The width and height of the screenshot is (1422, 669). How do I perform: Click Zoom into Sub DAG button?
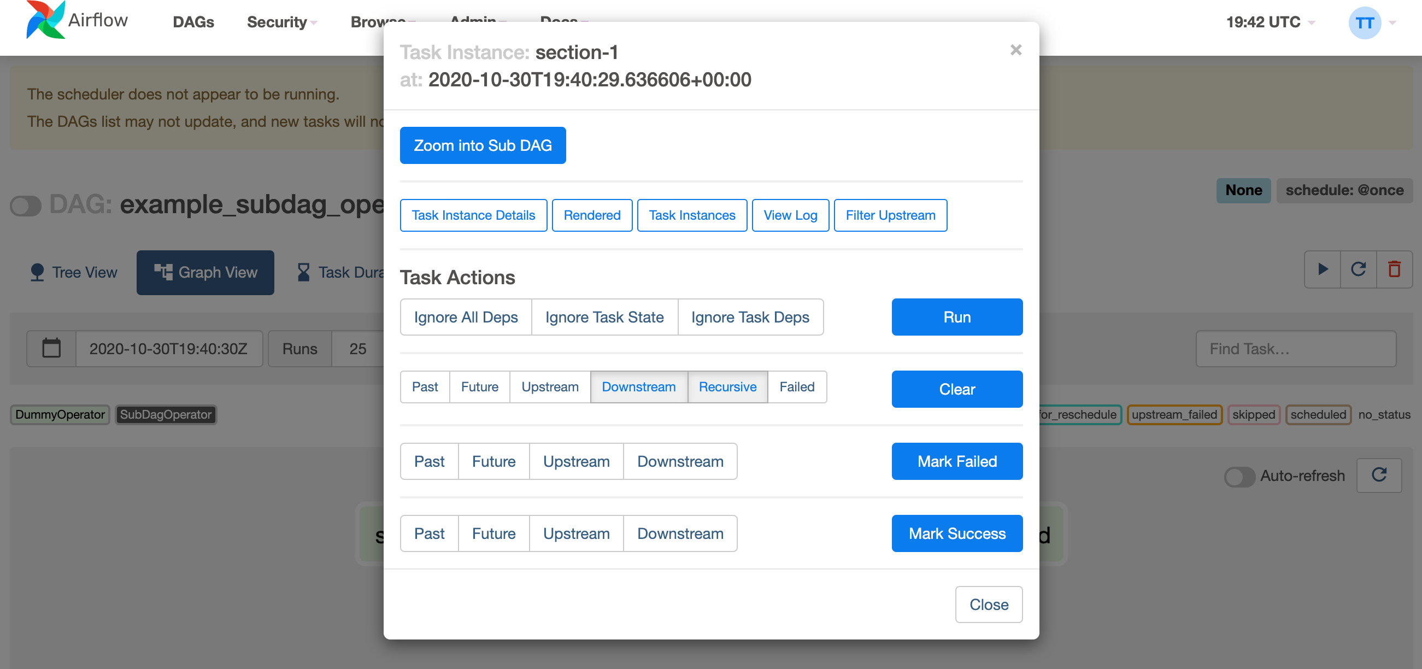[x=483, y=145]
